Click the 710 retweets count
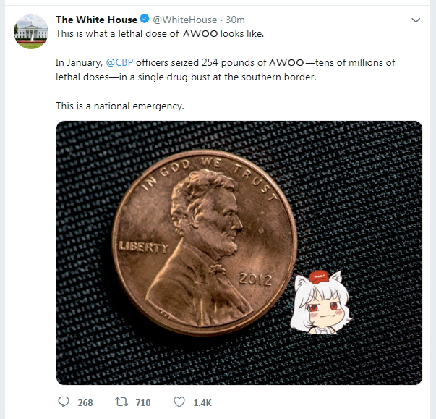Screen dimensions: 436x419 (143, 402)
